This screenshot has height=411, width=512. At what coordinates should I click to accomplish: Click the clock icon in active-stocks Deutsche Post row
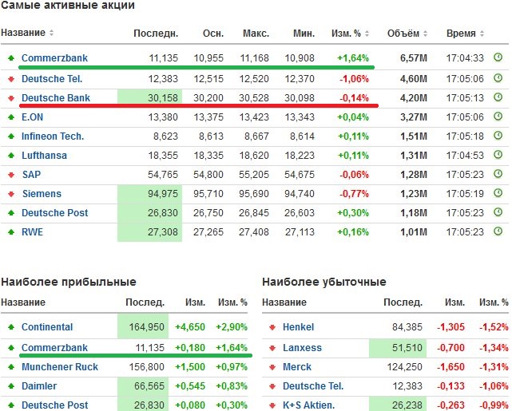click(x=498, y=212)
